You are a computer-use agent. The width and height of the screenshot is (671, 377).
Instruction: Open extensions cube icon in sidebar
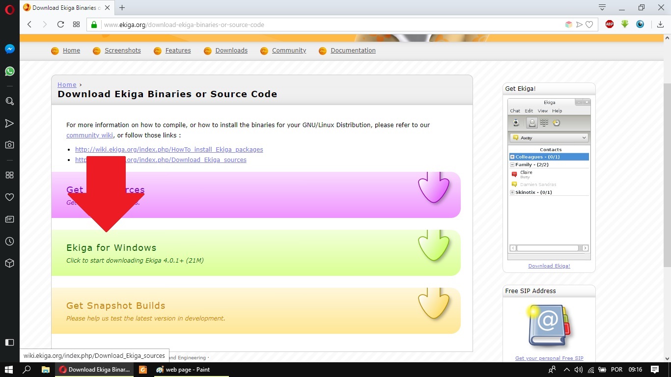click(10, 263)
